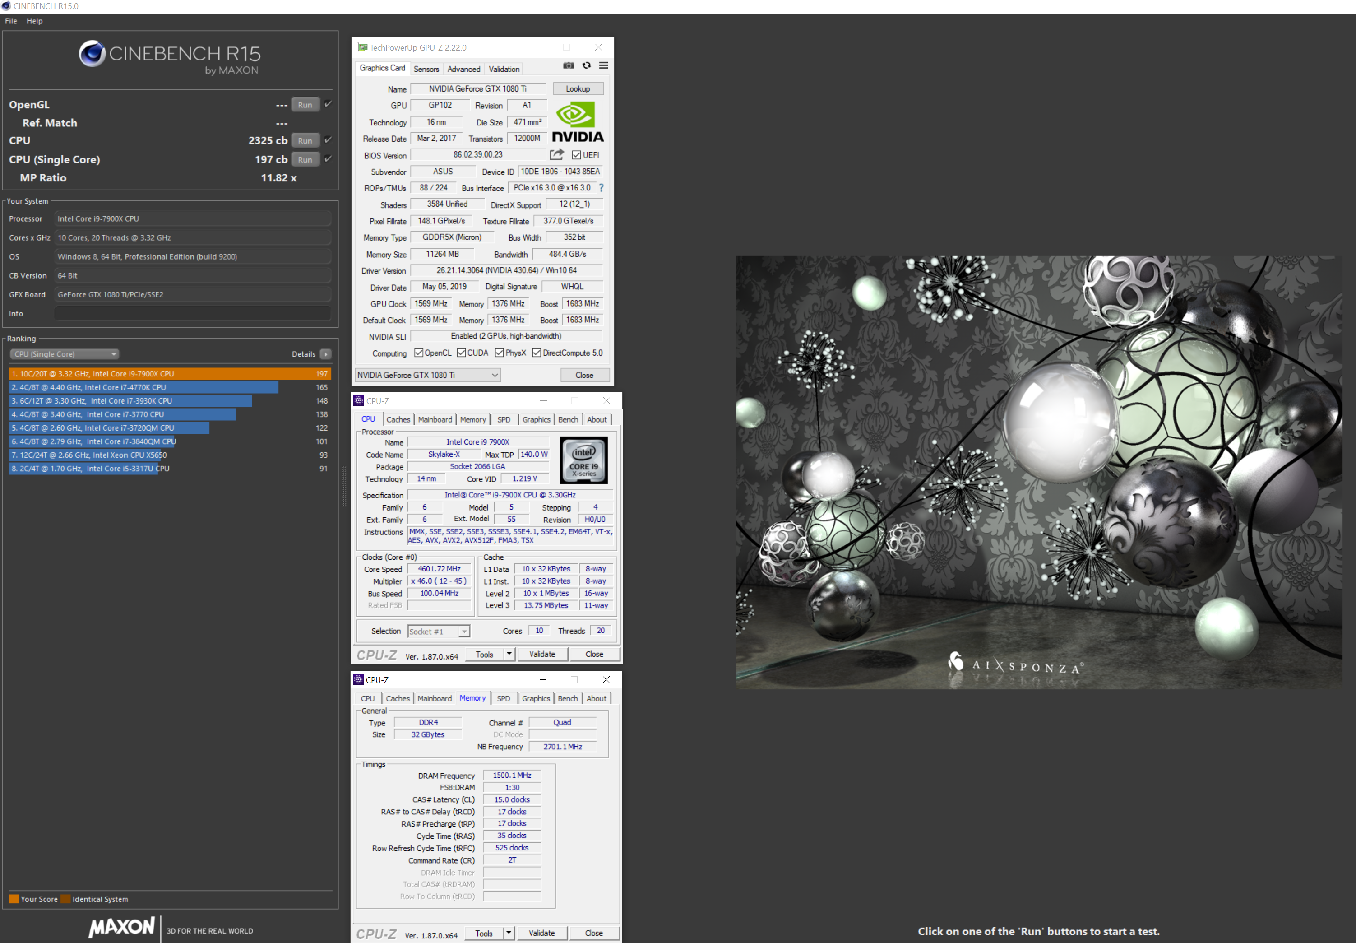Switch to the Validation tab in GPU-Z

pos(504,69)
